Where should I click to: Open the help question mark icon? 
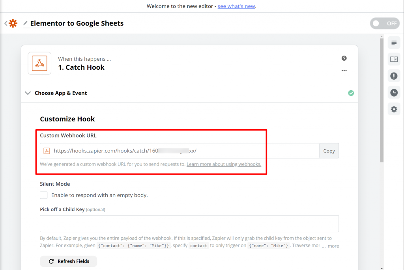pos(344,58)
